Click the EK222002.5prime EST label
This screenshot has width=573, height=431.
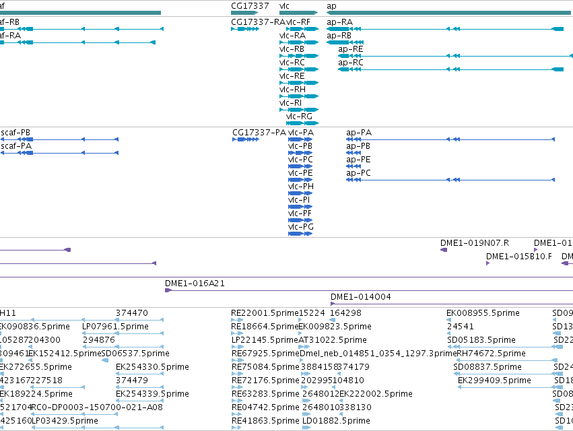coord(376,394)
